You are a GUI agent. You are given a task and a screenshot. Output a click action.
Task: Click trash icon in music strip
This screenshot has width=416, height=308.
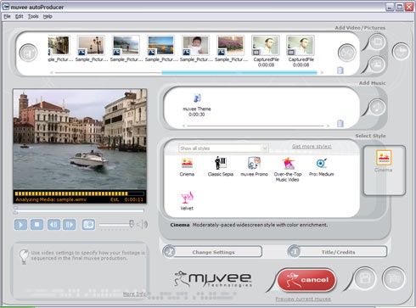pos(340,123)
